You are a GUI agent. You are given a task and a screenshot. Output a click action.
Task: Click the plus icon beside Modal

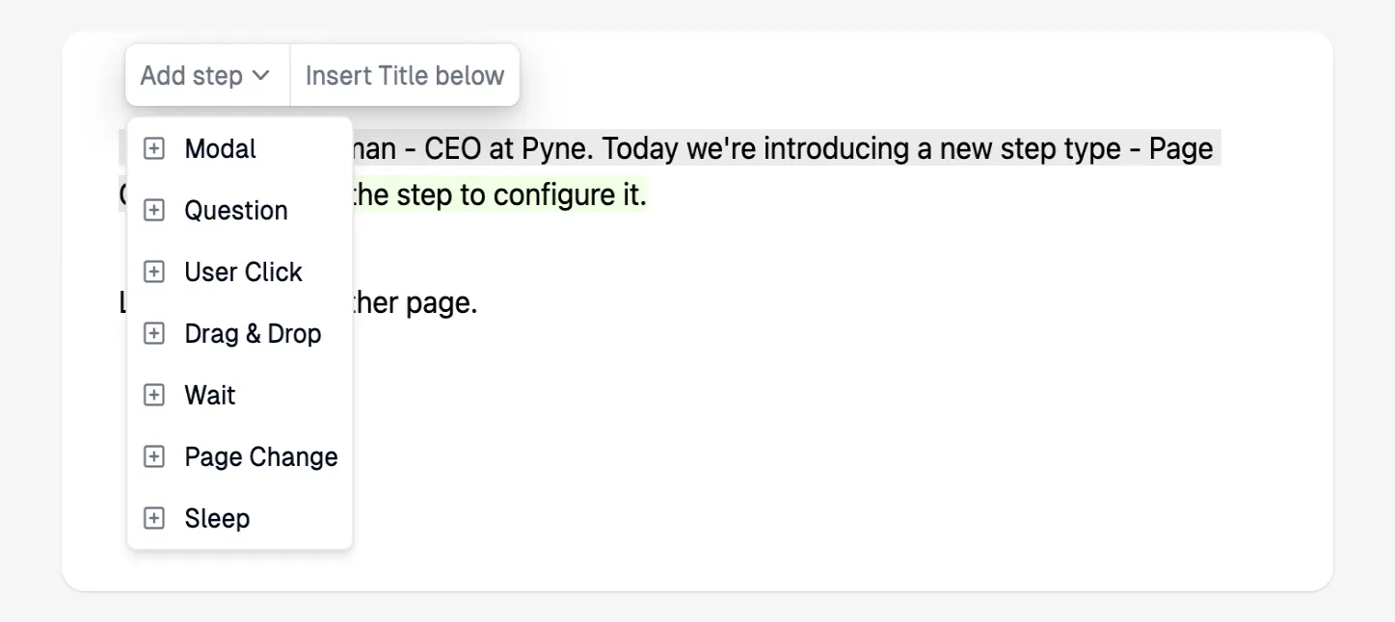[x=154, y=148]
